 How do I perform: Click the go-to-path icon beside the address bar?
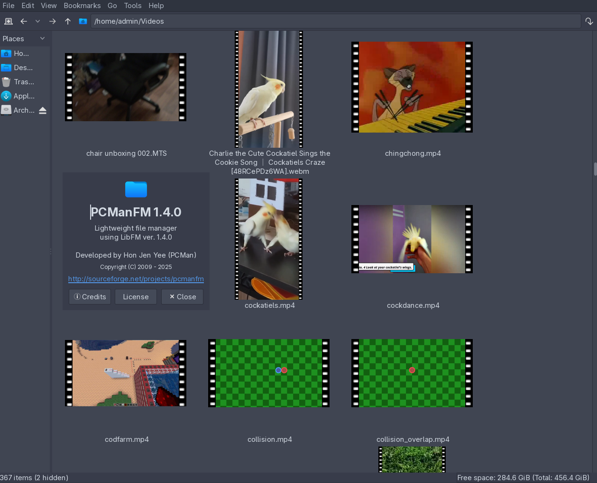point(589,21)
